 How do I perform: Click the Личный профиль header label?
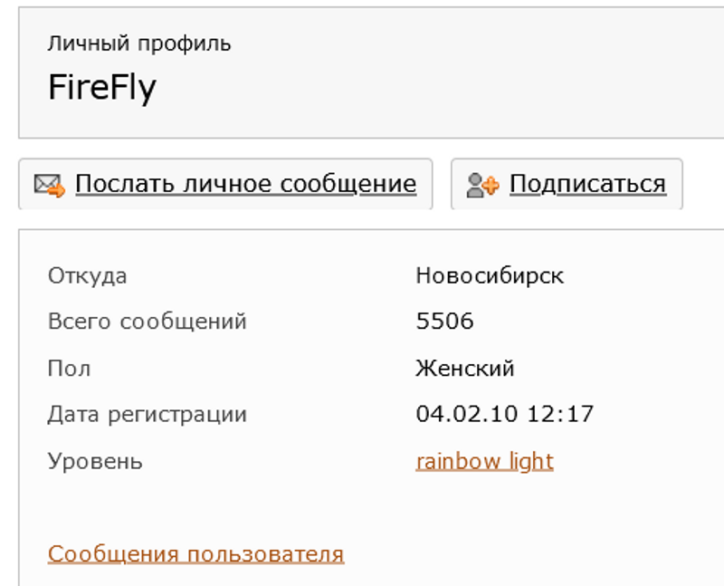tap(139, 43)
